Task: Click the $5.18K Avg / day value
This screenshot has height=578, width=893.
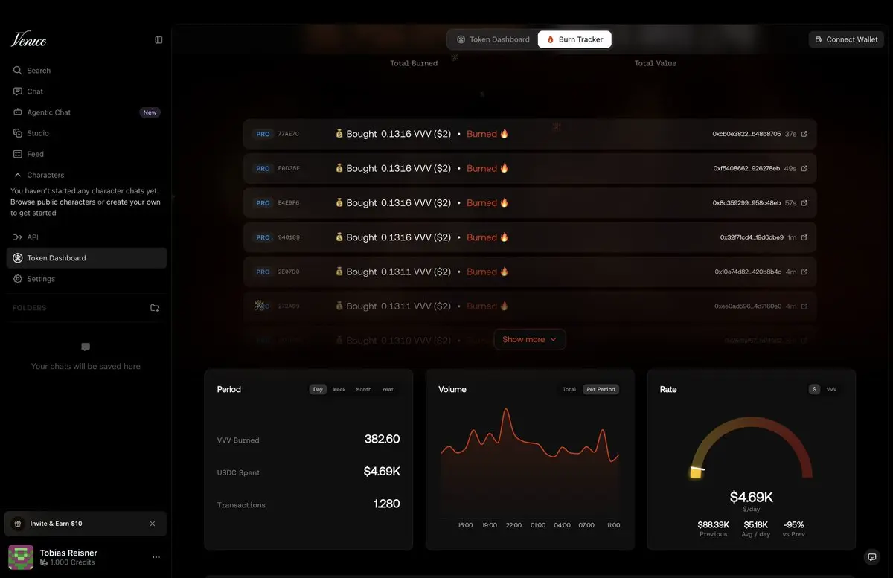Action: 755,525
